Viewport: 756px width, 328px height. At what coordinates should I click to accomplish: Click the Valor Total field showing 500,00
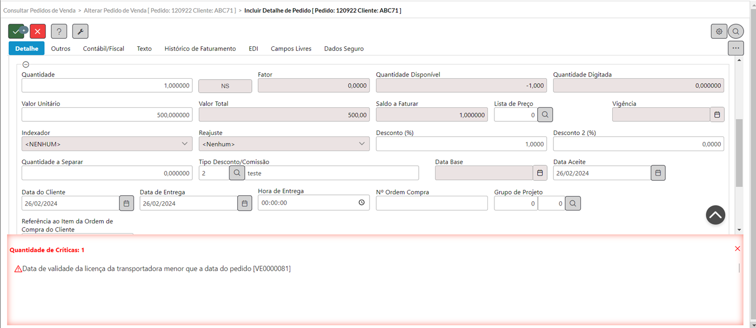point(284,114)
